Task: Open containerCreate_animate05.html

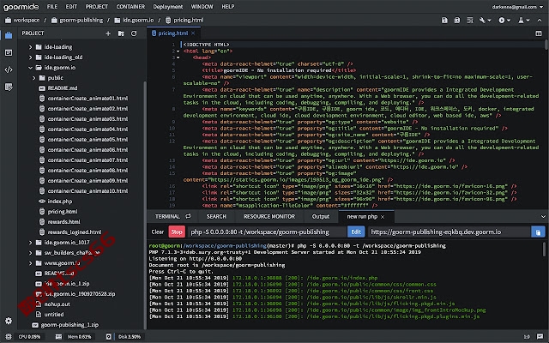Action: (x=87, y=140)
